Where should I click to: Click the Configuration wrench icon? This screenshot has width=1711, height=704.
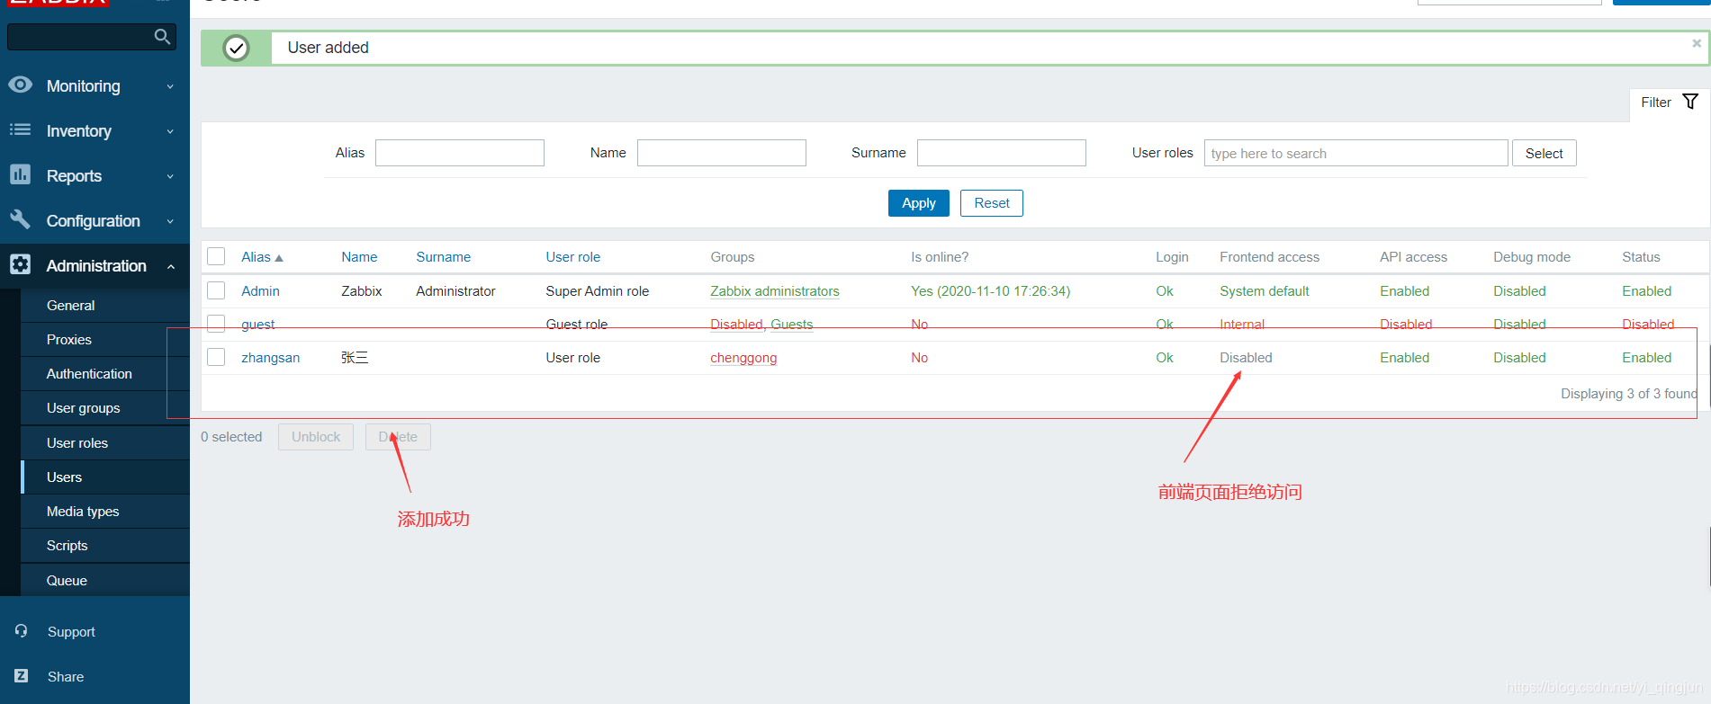pos(21,219)
